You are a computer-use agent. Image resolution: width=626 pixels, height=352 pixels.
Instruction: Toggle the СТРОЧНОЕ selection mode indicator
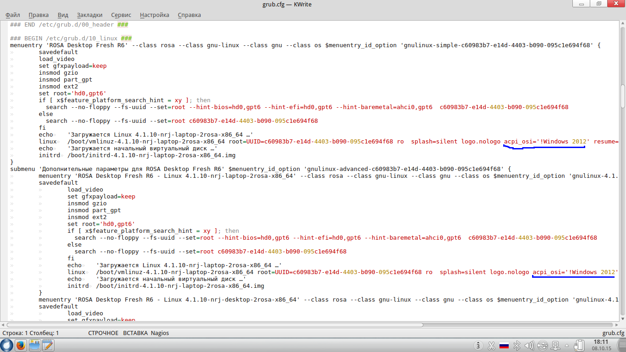coord(103,333)
